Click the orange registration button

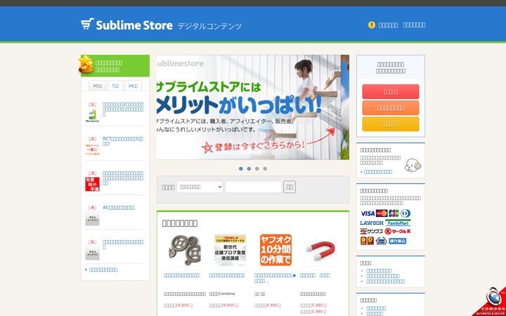point(391,108)
